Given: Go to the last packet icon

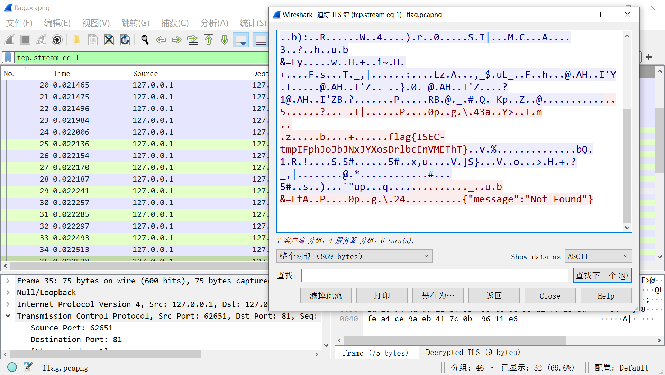Looking at the screenshot, I should [x=225, y=40].
